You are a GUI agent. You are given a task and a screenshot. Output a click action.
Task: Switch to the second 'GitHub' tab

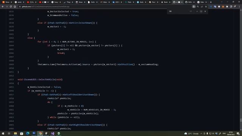click(190, 2)
